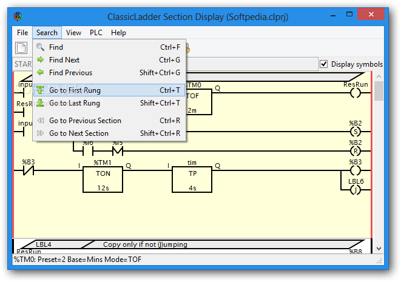Click the ClassicLadder app icon in title bar

[18, 16]
